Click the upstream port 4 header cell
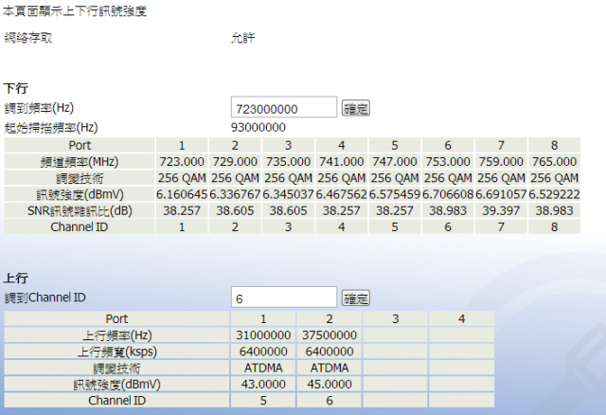The width and height of the screenshot is (606, 415). [461, 319]
